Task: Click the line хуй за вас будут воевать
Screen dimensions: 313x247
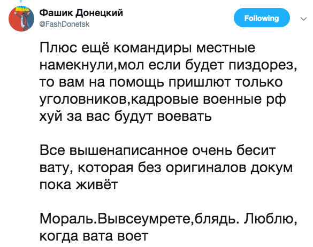Action: coord(126,117)
